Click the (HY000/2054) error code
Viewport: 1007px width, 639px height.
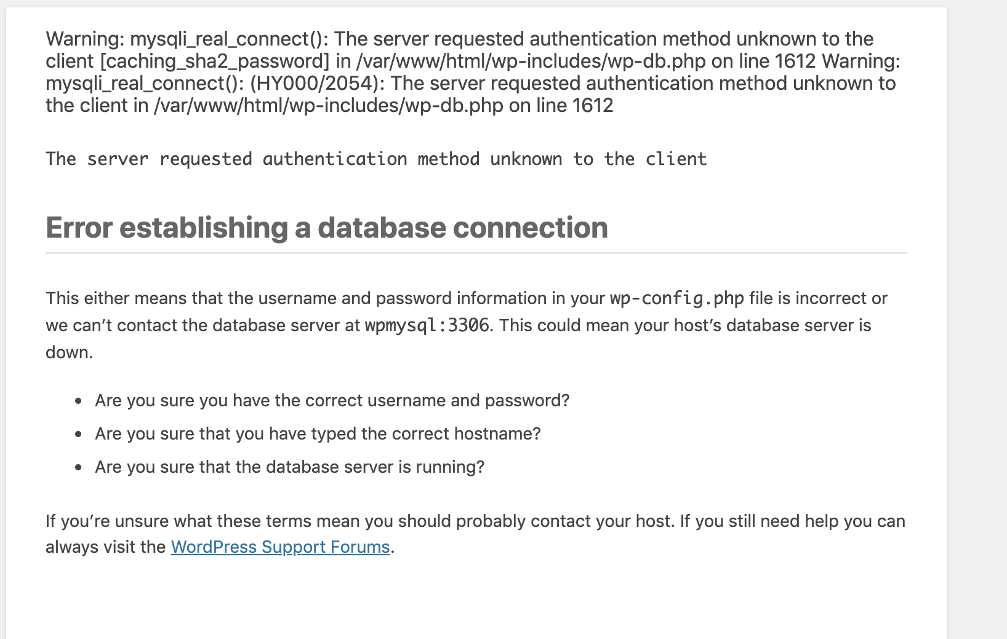pos(314,83)
